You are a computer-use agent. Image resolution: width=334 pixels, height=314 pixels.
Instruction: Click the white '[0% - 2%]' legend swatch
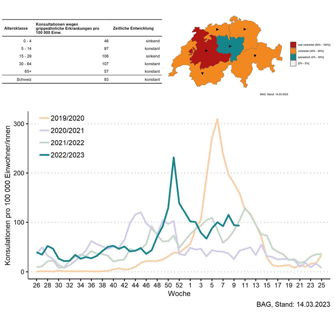pos(293,63)
